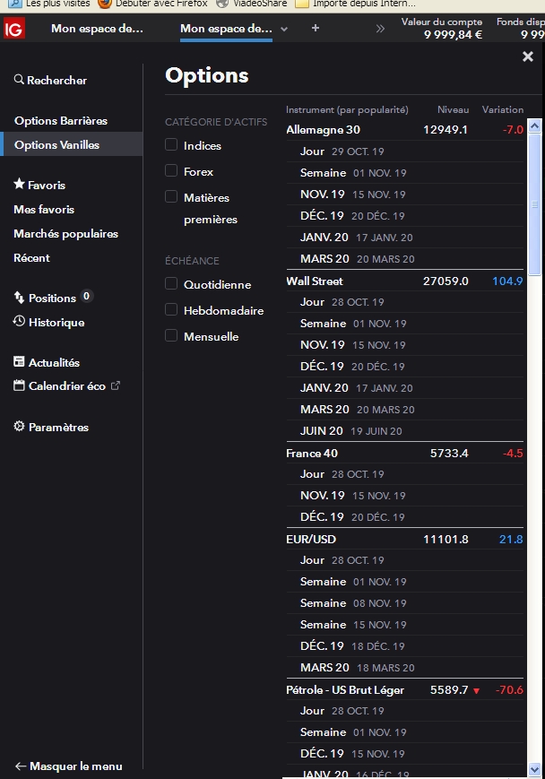Open the dropdown arrow on active workspace tab
The width and height of the screenshot is (545, 779).
pyautogui.click(x=284, y=30)
